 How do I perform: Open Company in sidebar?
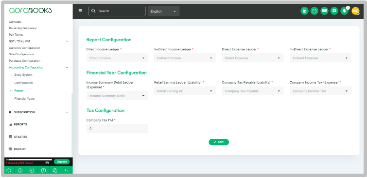[x=15, y=22]
